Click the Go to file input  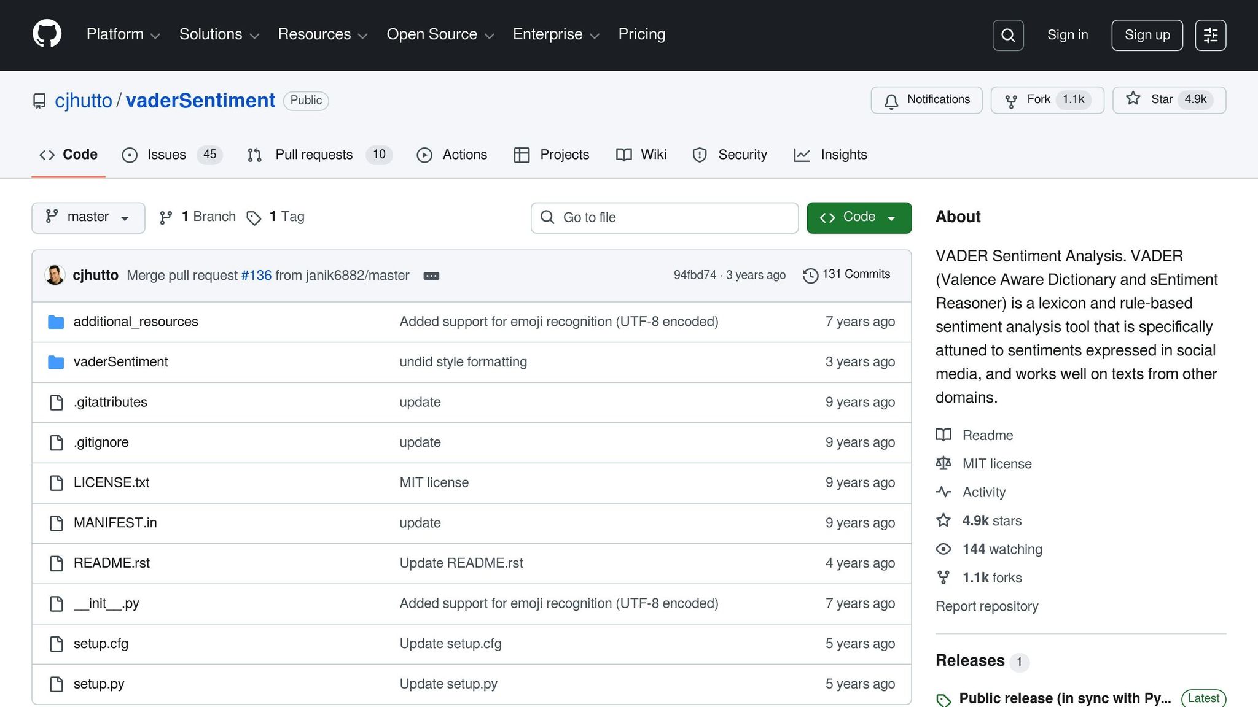[665, 218]
